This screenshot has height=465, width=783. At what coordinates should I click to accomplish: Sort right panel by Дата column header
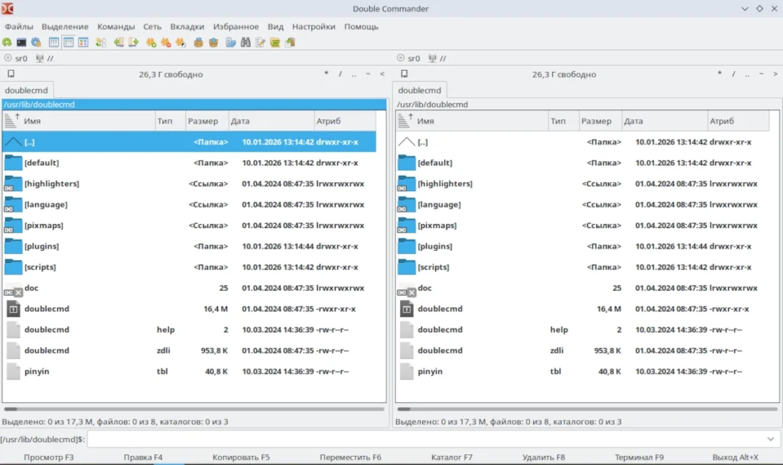[664, 121]
